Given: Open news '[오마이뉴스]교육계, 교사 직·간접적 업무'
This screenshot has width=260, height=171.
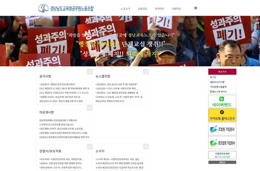Looking at the screenshot, I should pos(119,97).
